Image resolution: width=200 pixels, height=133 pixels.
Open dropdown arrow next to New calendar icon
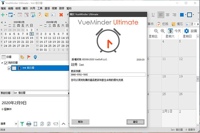tap(14, 15)
